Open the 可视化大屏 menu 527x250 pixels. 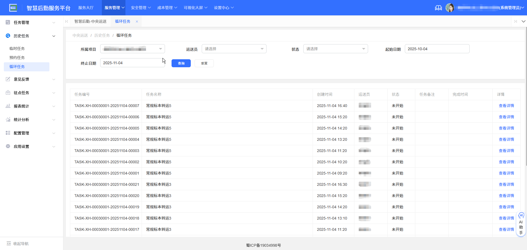[x=195, y=7]
